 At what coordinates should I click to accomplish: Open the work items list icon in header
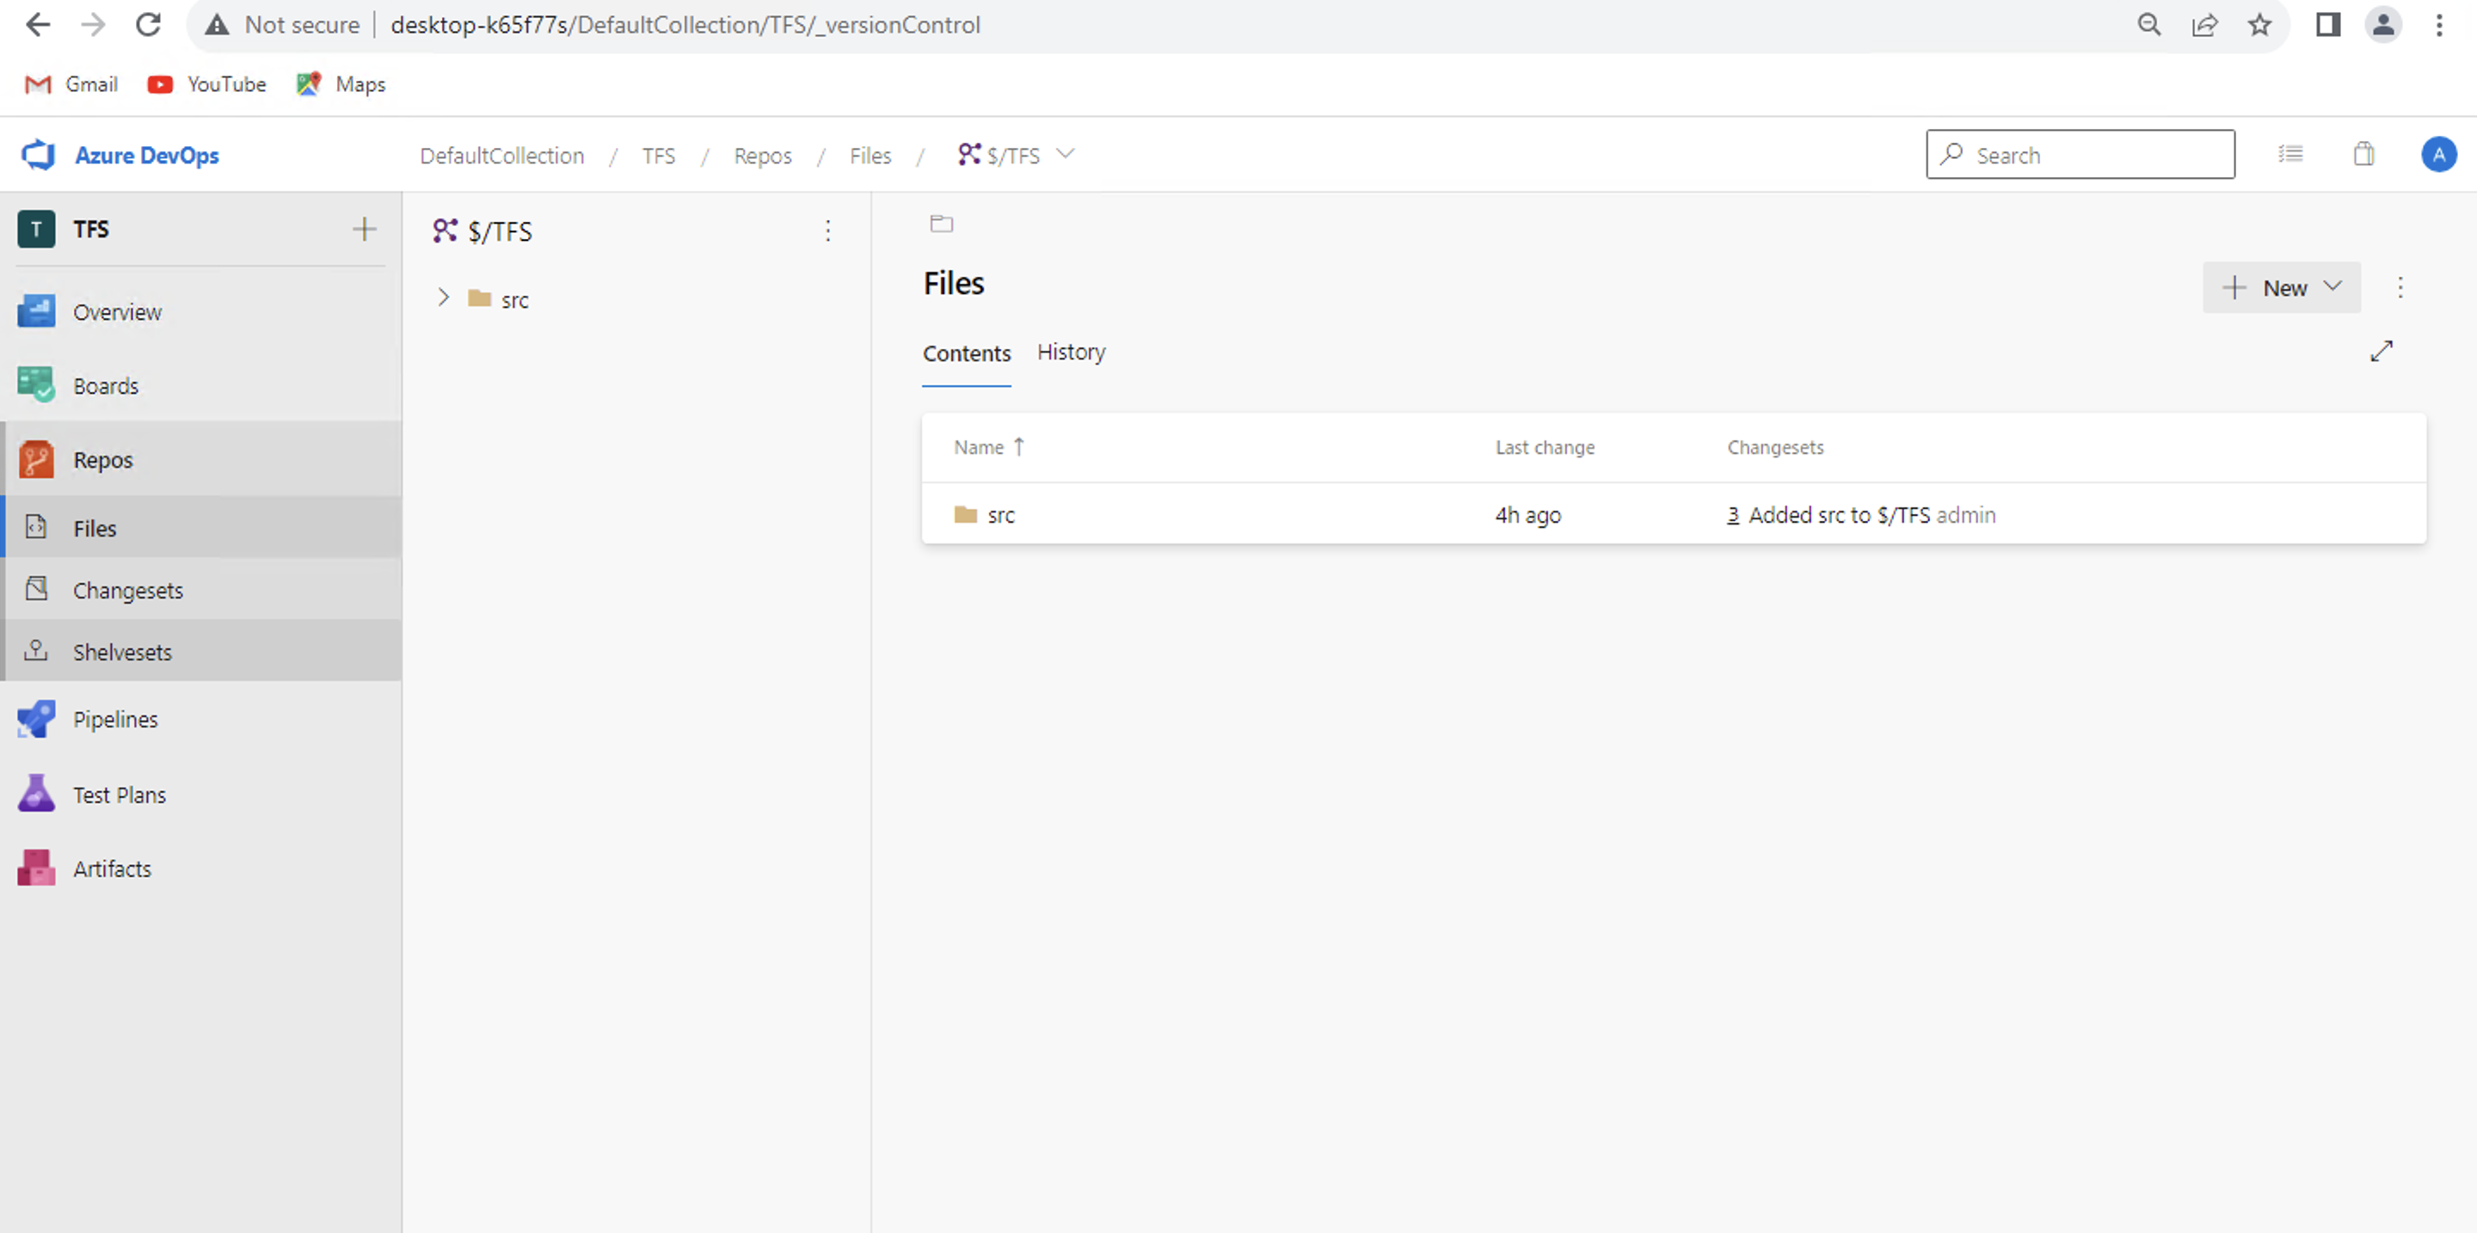pos(2290,154)
